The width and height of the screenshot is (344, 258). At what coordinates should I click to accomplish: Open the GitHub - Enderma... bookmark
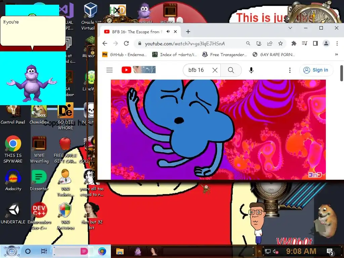pos(124,54)
